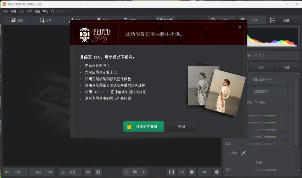
Task: Click the zoom in plus icon
Action: pyautogui.click(x=217, y=172)
